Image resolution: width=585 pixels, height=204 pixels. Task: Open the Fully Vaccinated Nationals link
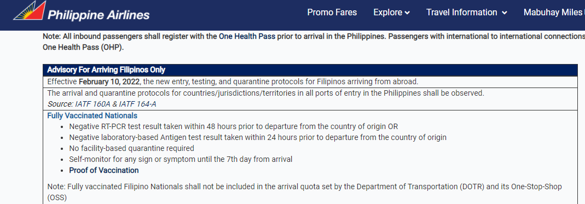[92, 115]
